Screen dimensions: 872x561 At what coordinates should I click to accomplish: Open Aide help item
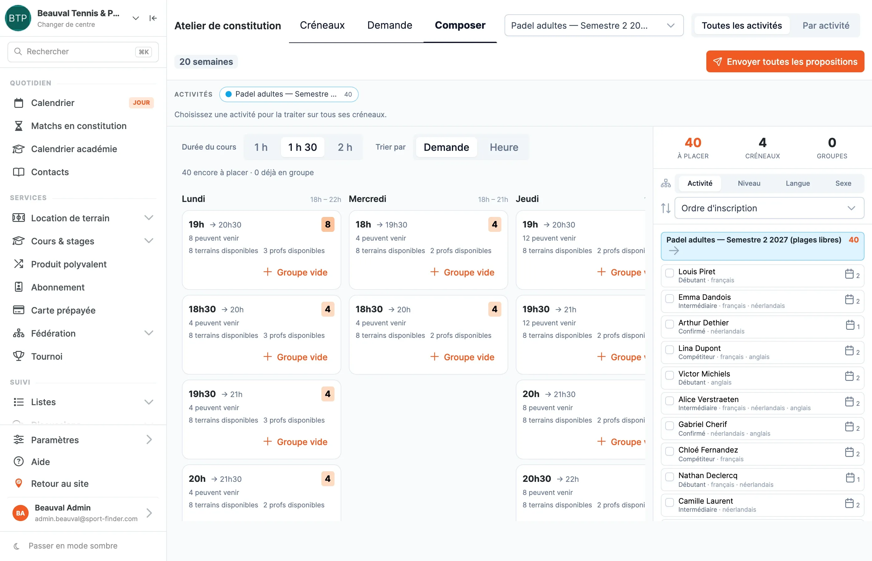83,462
